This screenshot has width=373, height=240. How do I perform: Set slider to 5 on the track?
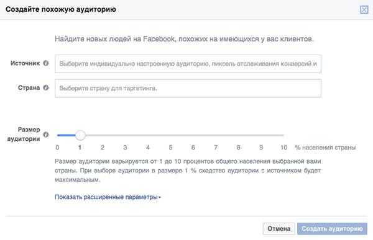(x=170, y=135)
